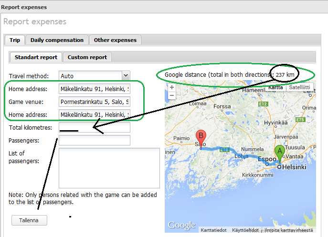Open the Daily compensation tab

pyautogui.click(x=57, y=40)
